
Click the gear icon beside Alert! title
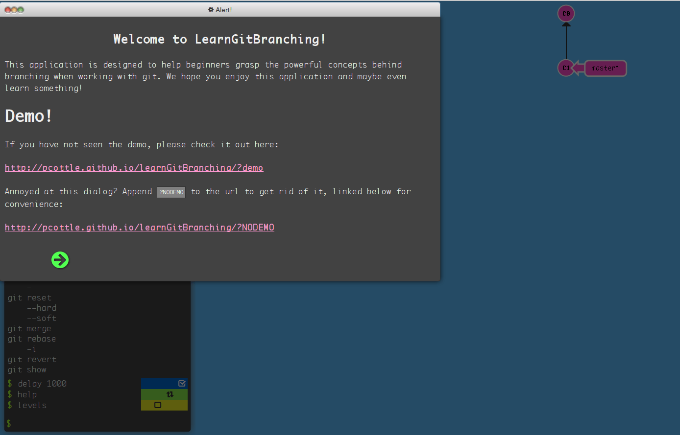211,10
